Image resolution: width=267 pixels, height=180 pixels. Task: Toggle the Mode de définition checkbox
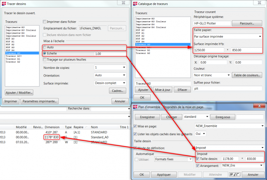click(135, 148)
